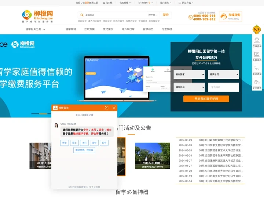Image resolution: width=264 pixels, height=198 pixels.
Task: Open the 留学商城 nav item
Action: click(71, 29)
